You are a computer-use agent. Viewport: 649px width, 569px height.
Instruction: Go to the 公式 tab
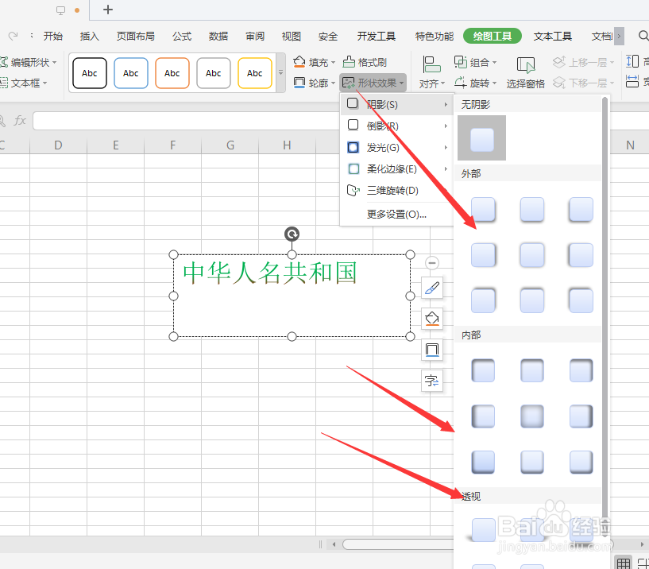coord(182,37)
